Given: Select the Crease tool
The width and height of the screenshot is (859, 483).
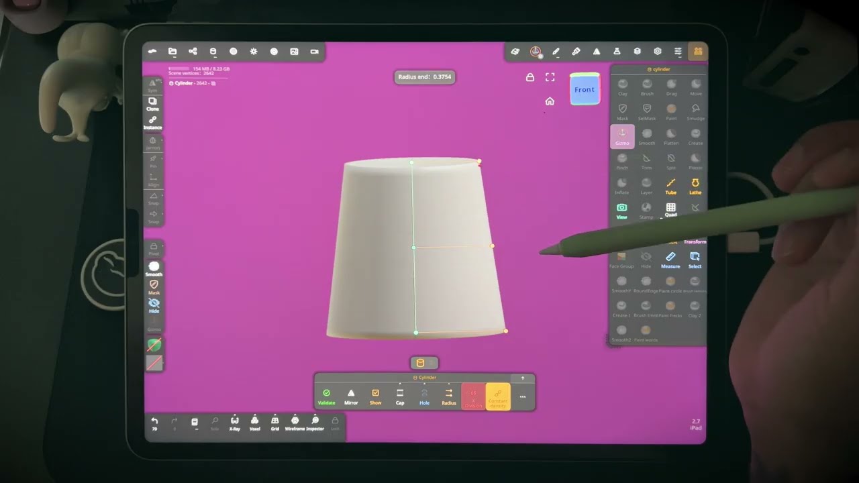Looking at the screenshot, I should (x=695, y=137).
